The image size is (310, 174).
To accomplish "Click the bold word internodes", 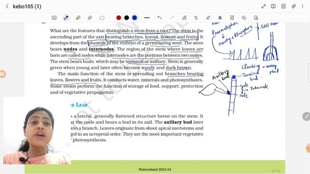I will pos(101,49).
